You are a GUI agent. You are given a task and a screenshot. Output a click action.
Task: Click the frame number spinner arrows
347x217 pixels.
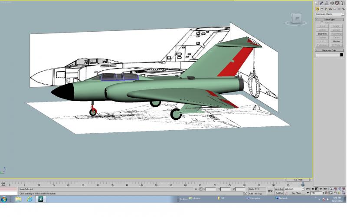323,193
